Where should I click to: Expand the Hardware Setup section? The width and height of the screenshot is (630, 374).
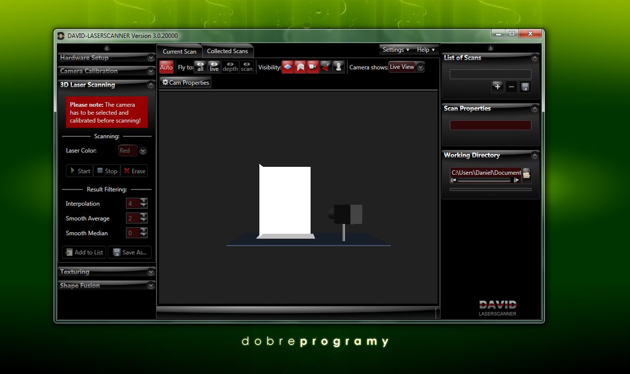(151, 58)
